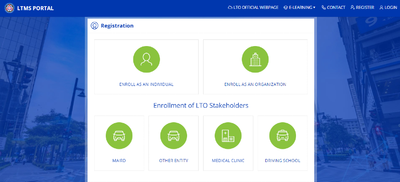Click the Registration heading text
The image size is (400, 182).
click(x=117, y=26)
